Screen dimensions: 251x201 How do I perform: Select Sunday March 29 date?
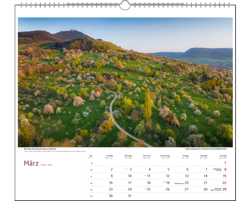[x=224, y=189]
